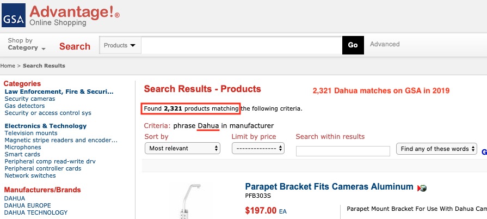Screen dimensions: 487x219
Task: Open the Advanced search link
Action: tap(385, 44)
